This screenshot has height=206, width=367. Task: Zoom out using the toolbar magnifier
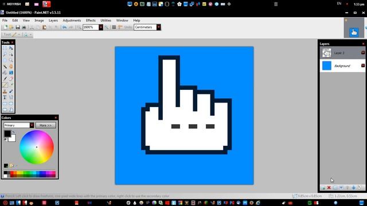coord(79,27)
